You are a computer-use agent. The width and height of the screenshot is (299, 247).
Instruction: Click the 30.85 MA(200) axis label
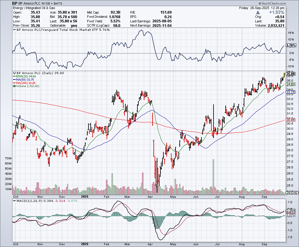[x=291, y=120]
